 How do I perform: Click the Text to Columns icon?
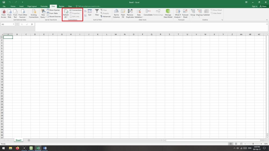point(116,13)
